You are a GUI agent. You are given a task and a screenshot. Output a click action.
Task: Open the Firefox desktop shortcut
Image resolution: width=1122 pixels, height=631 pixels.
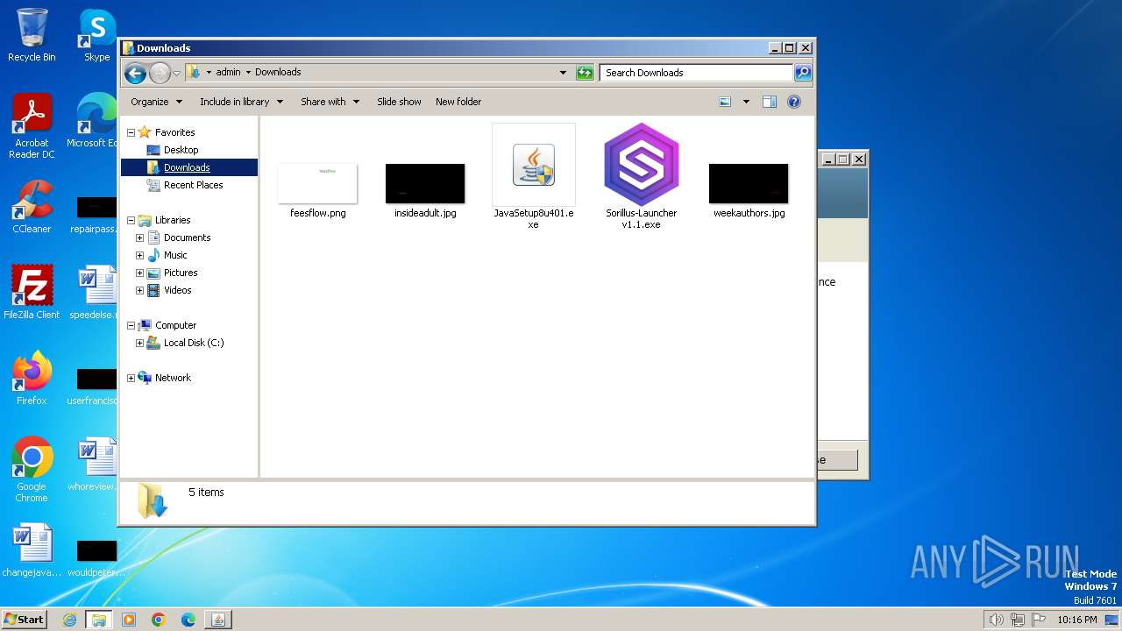coord(32,372)
